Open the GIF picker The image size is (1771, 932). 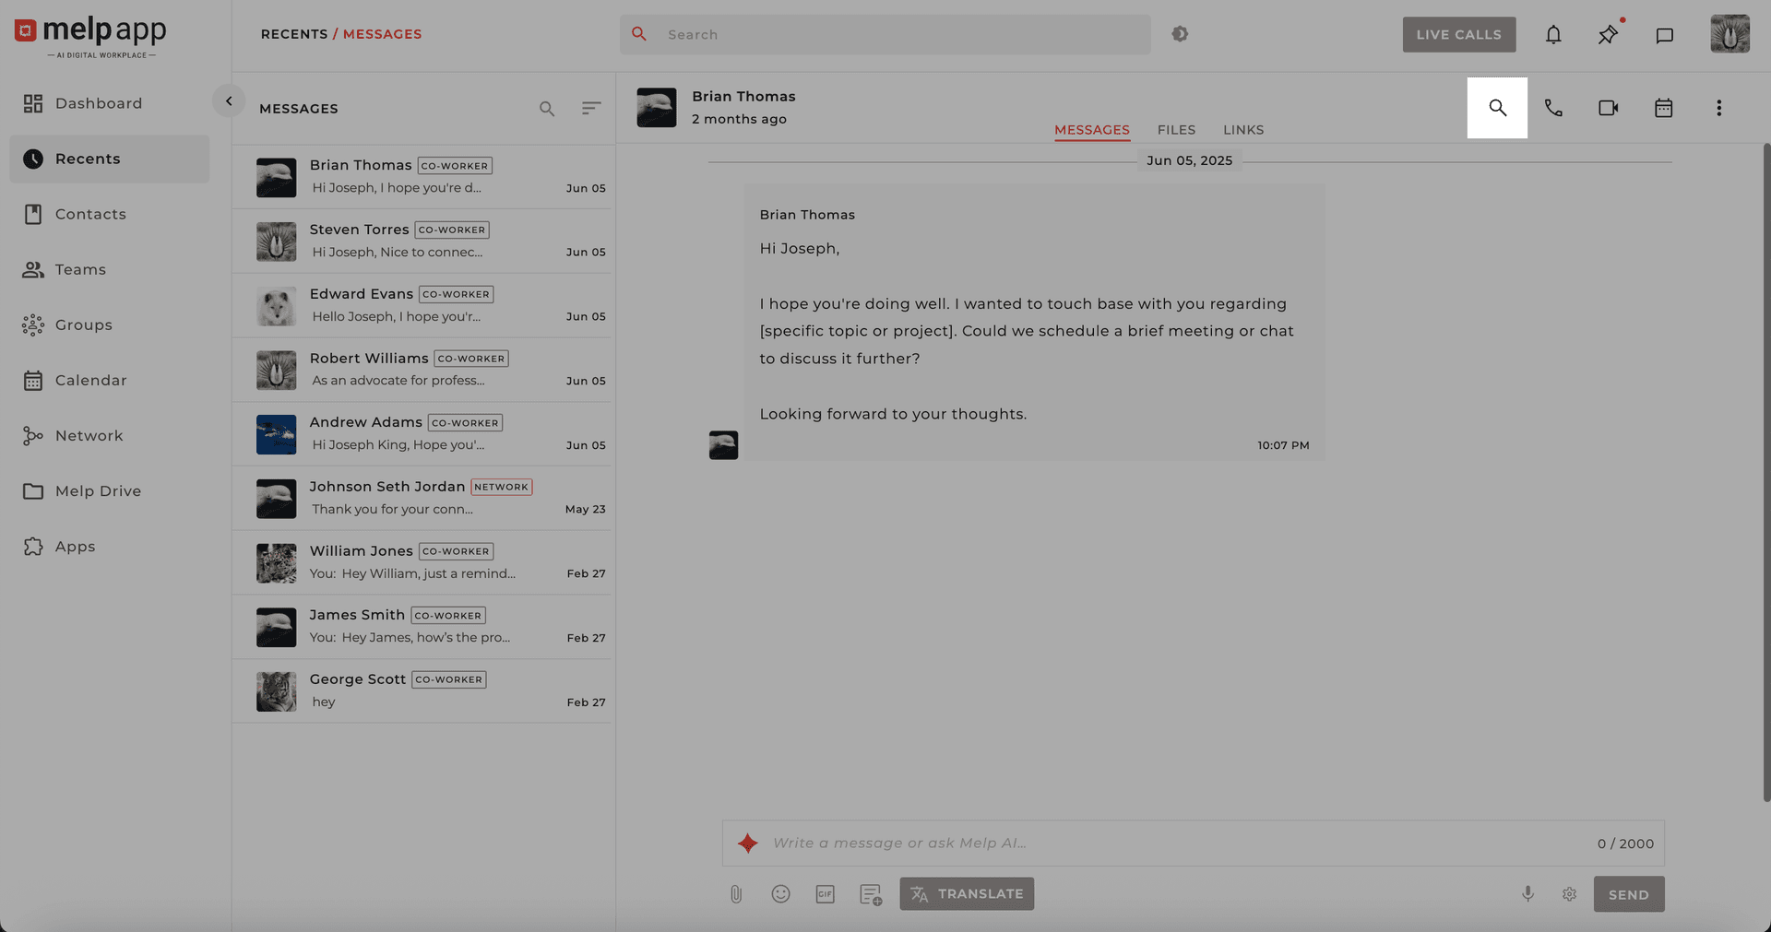[x=825, y=894]
